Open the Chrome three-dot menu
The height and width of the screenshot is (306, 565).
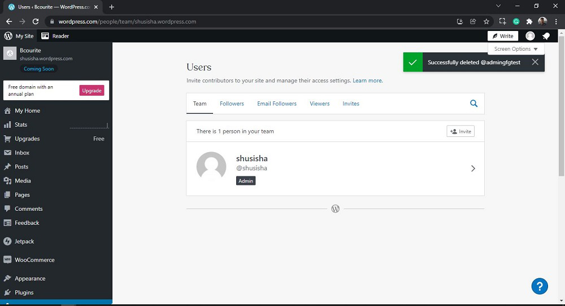[556, 21]
